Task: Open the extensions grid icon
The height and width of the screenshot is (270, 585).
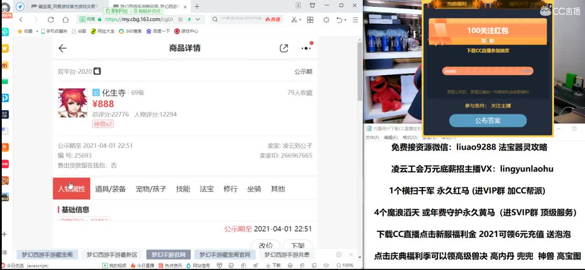Action: [x=310, y=20]
